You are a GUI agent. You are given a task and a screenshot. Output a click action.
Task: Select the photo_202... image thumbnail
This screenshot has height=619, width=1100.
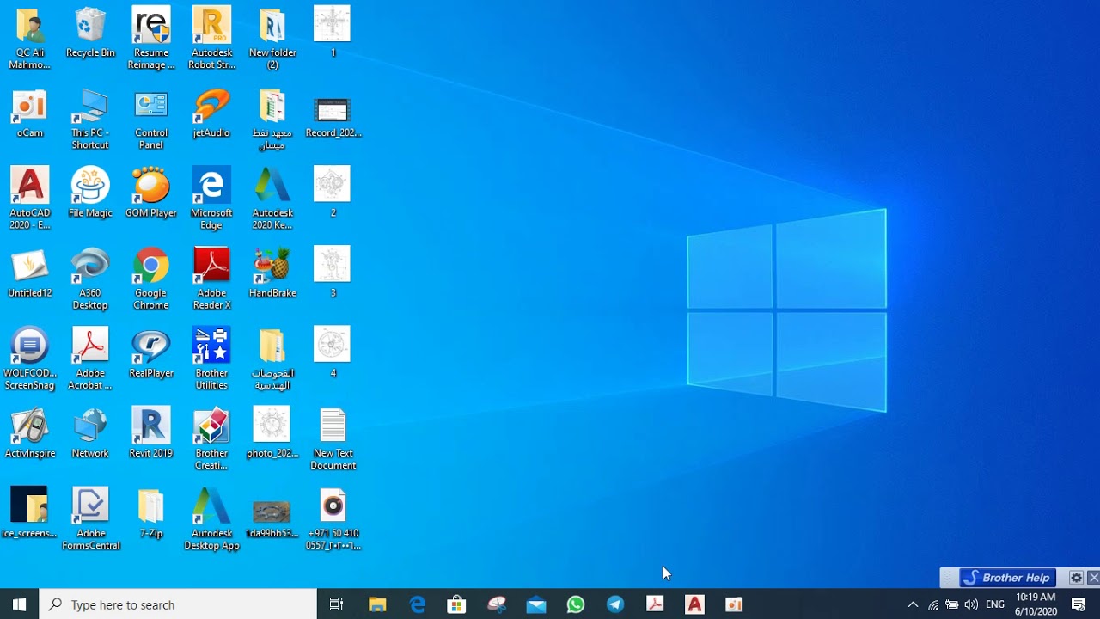[272, 432]
